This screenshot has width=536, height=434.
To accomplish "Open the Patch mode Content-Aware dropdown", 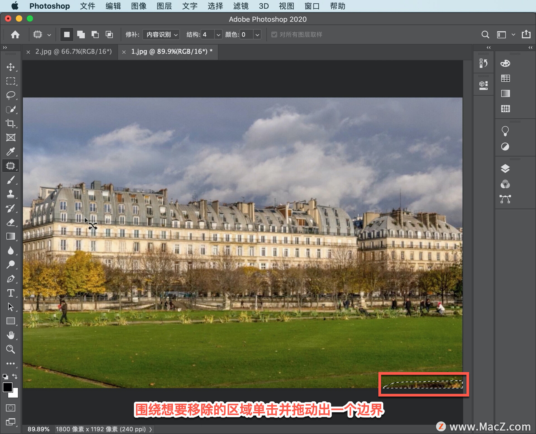I will [x=161, y=35].
